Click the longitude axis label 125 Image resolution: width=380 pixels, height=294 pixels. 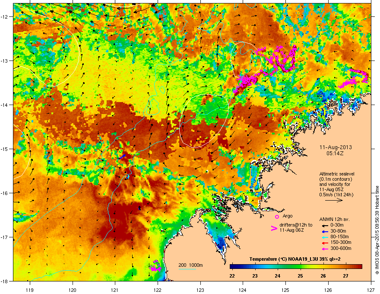pos(285,290)
